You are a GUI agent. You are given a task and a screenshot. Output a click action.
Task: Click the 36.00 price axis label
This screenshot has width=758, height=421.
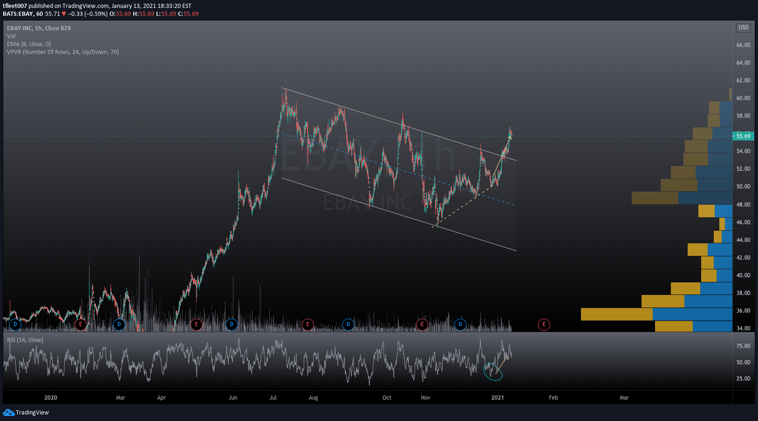coord(743,311)
